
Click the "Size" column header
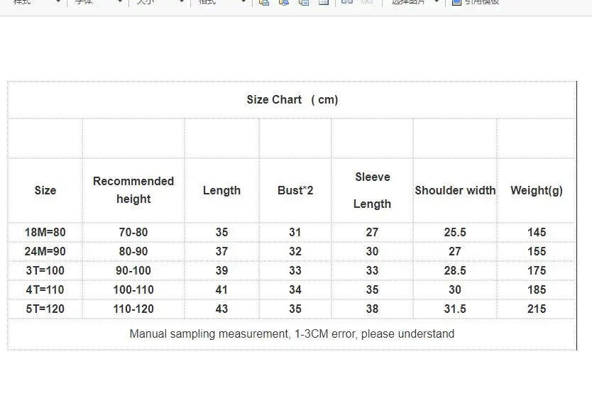click(45, 190)
